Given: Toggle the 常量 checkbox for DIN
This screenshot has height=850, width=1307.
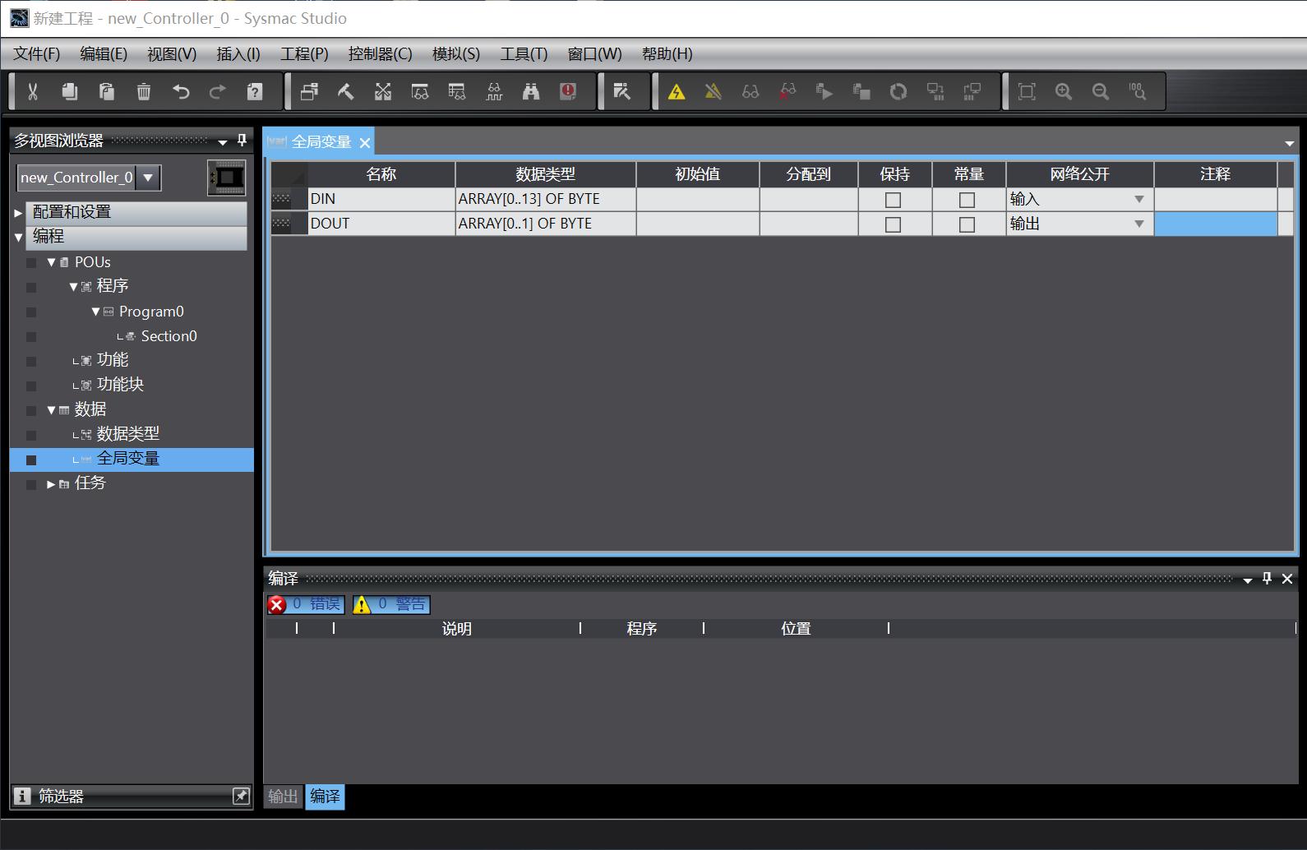Looking at the screenshot, I should tap(967, 200).
